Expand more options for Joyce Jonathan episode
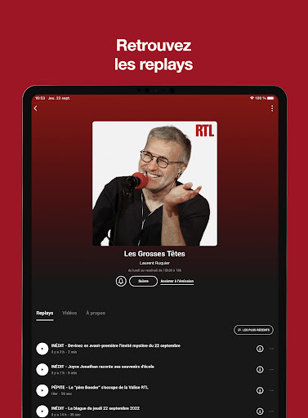The height and width of the screenshot is (418, 308). (x=271, y=370)
